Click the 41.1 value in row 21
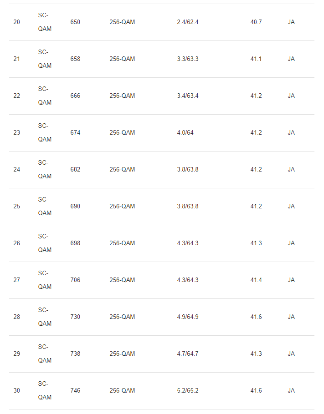Image resolution: width=324 pixels, height=414 pixels. (256, 59)
